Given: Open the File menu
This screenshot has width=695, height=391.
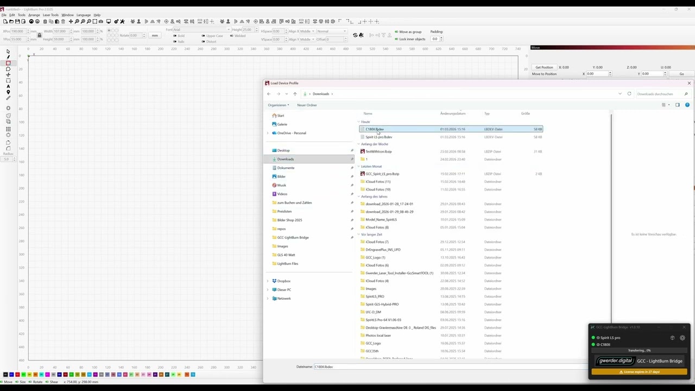Looking at the screenshot, I should click(x=4, y=15).
